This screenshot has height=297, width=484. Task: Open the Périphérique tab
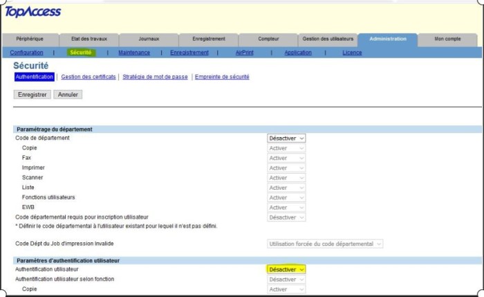tap(30, 39)
